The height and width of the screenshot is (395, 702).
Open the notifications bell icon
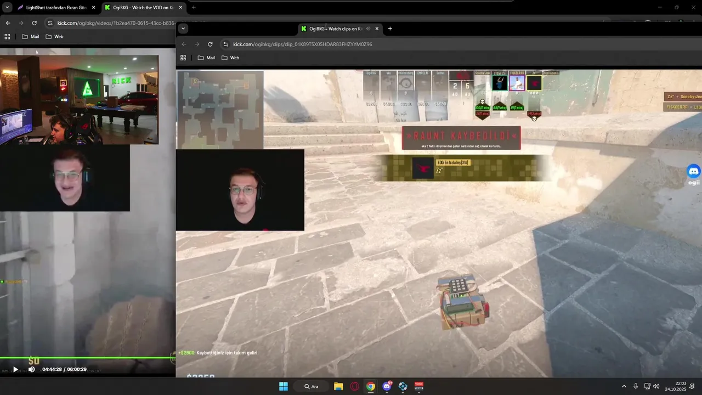tap(692, 386)
